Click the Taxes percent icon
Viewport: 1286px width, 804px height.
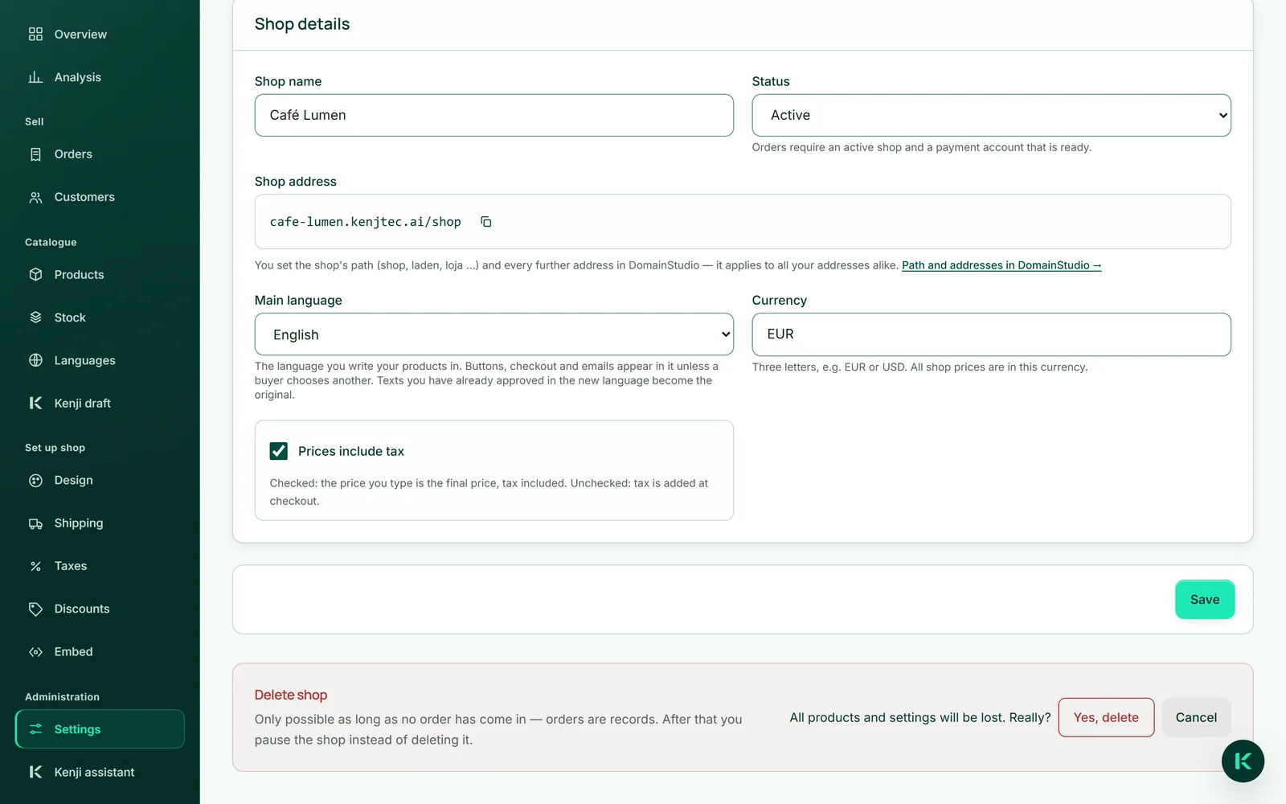(35, 566)
